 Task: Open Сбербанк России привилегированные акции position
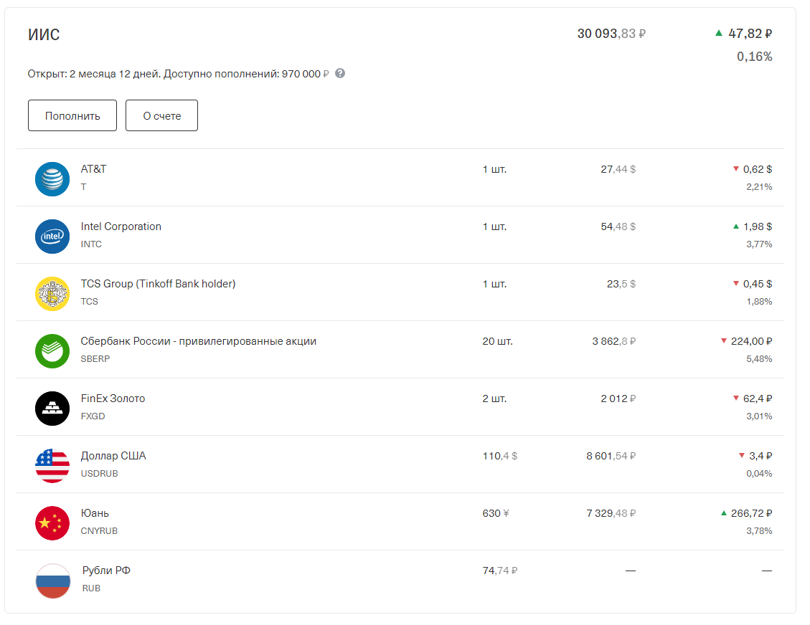click(198, 341)
